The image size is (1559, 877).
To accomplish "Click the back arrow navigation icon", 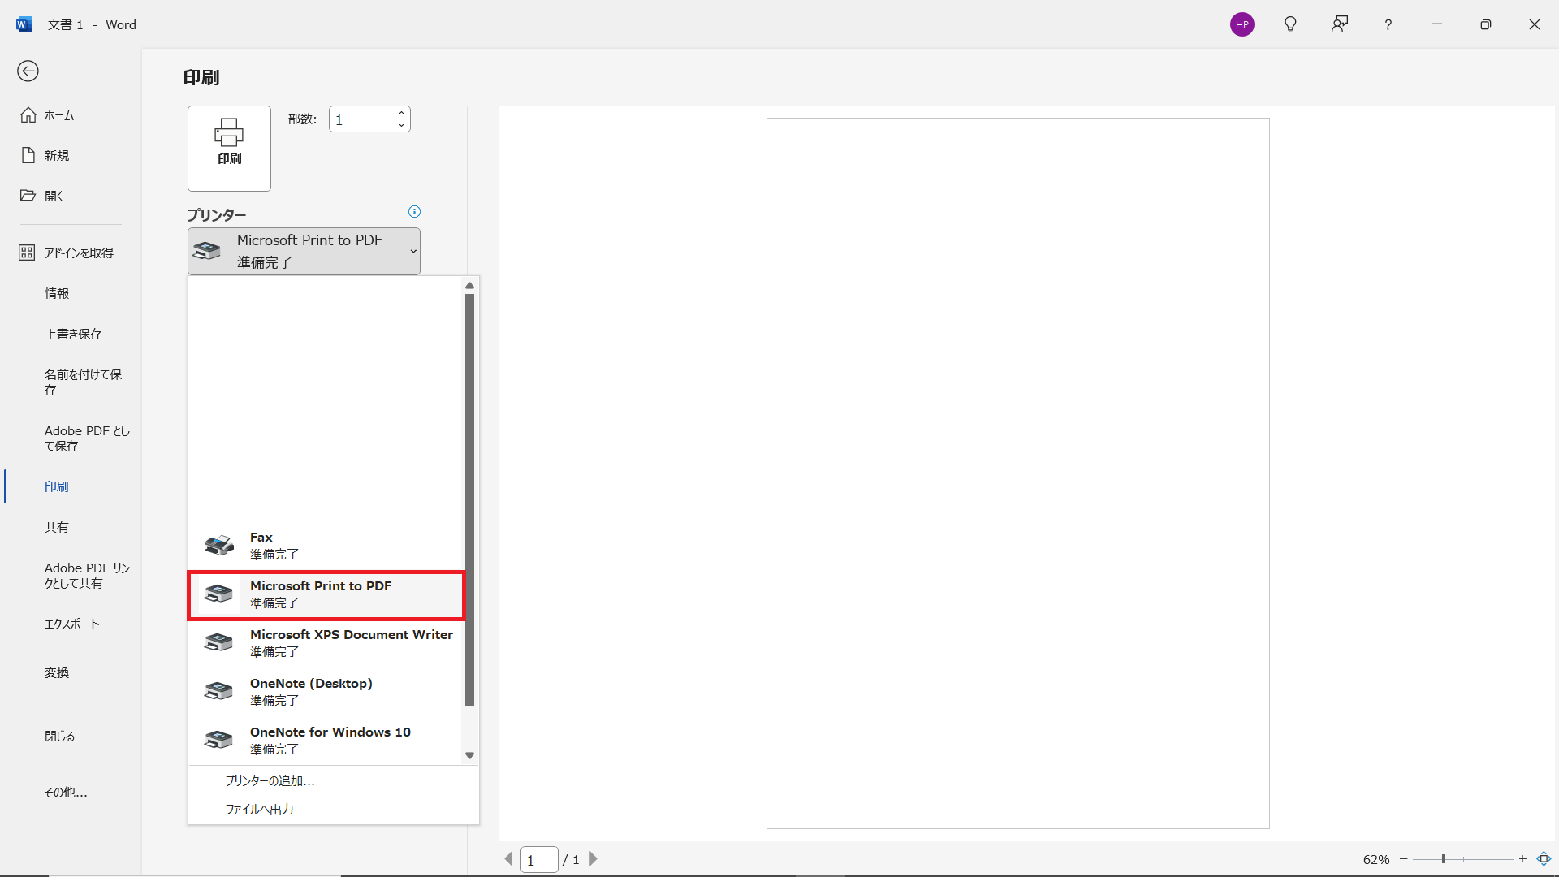I will pyautogui.click(x=28, y=70).
